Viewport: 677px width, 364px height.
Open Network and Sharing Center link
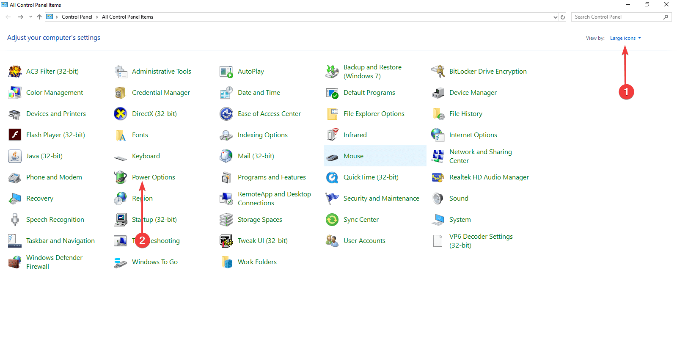click(x=481, y=156)
